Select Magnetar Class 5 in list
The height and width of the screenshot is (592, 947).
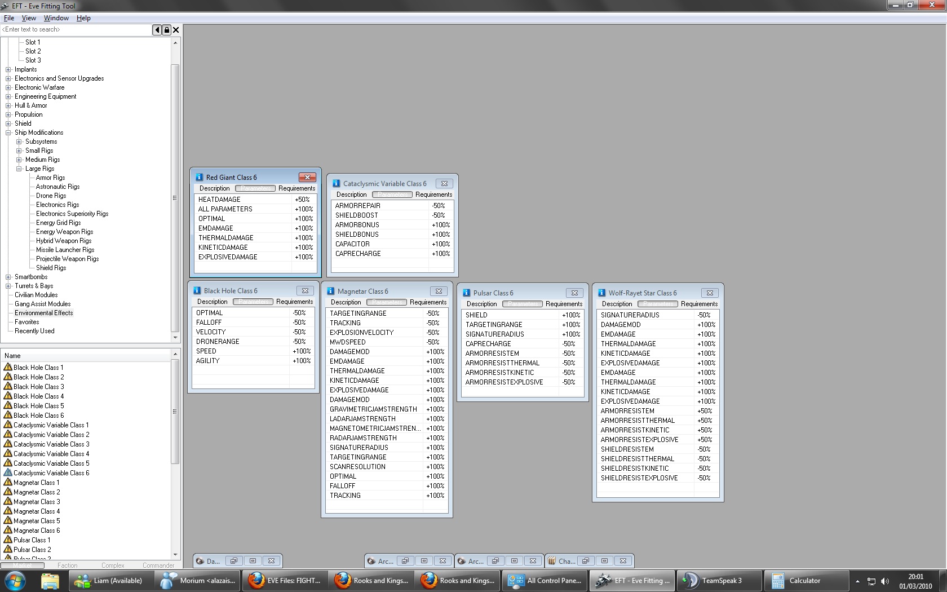tap(37, 520)
